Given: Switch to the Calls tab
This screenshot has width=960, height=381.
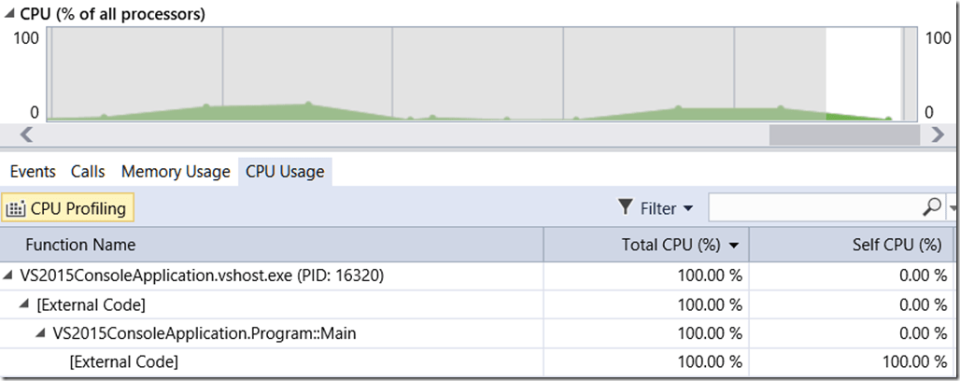Looking at the screenshot, I should (x=88, y=172).
